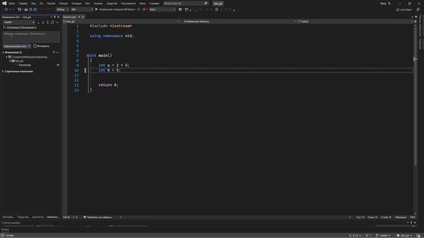
Task: Open the notifications bell in the status bar
Action: [419, 235]
